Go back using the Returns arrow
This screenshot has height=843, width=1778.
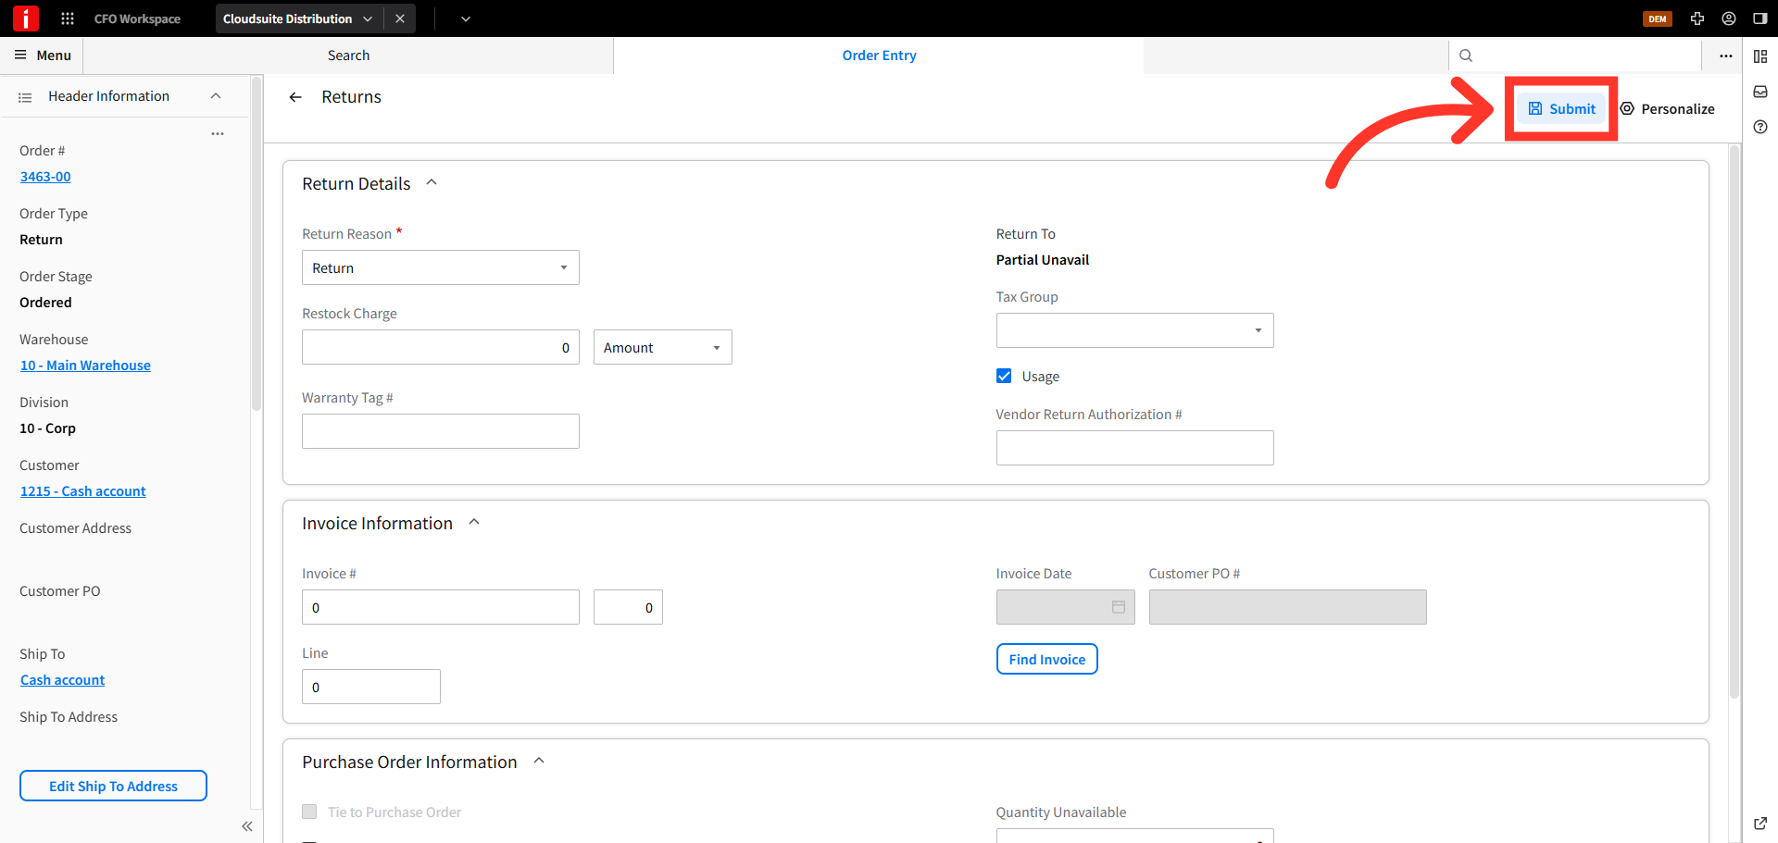295,97
